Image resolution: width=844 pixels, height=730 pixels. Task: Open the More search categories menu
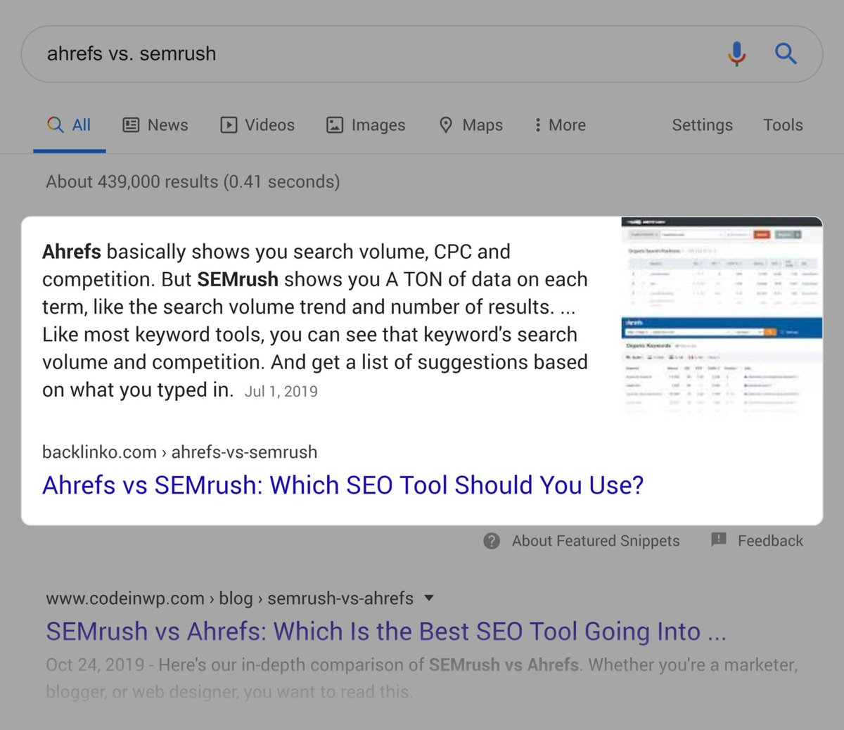coord(560,125)
